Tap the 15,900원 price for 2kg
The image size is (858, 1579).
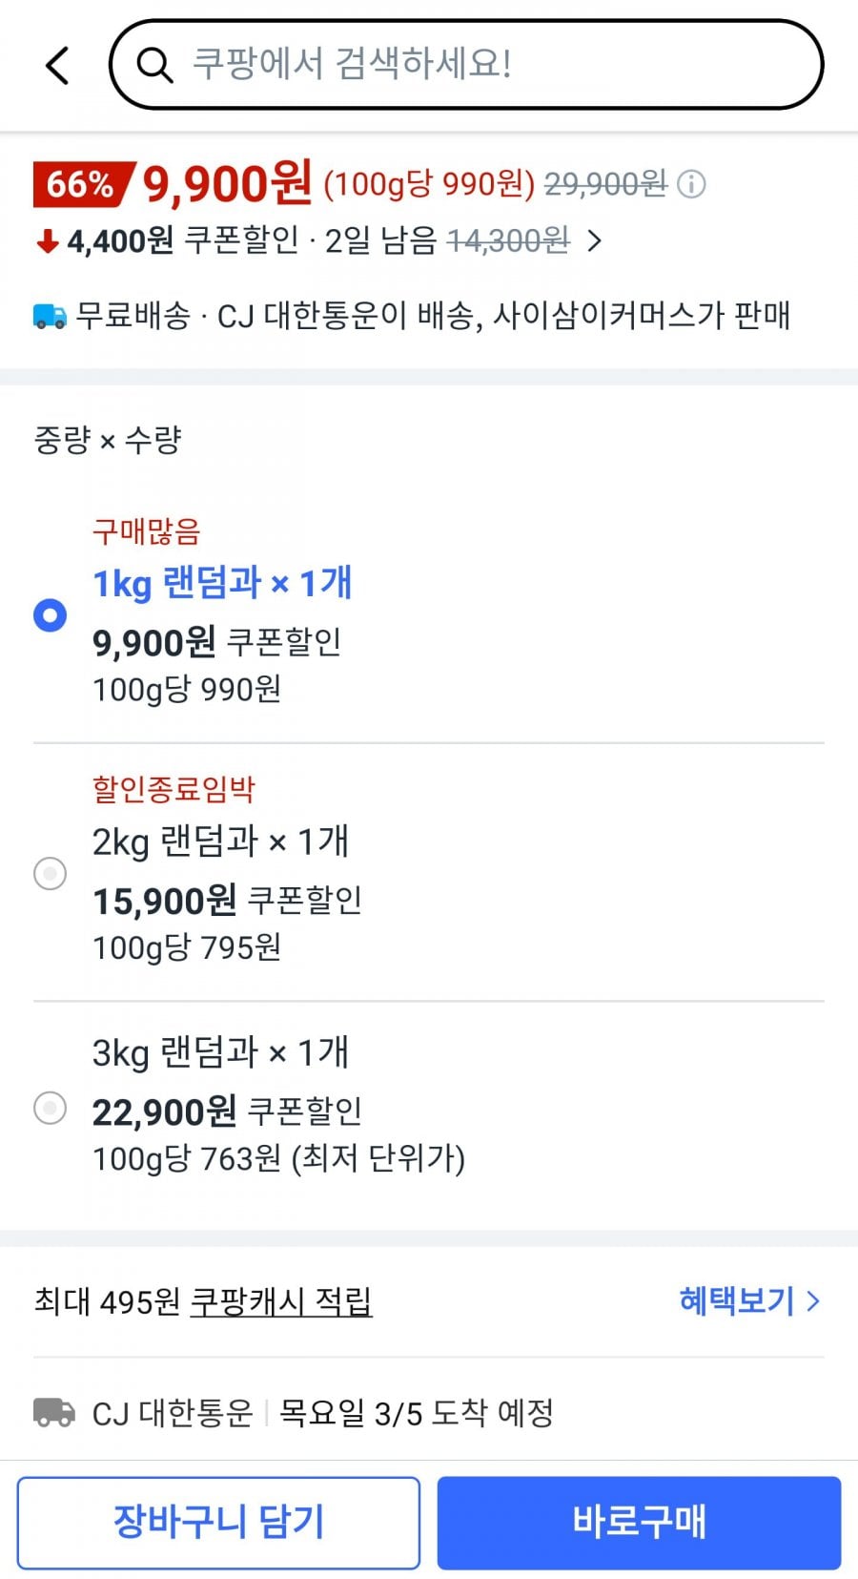[164, 901]
